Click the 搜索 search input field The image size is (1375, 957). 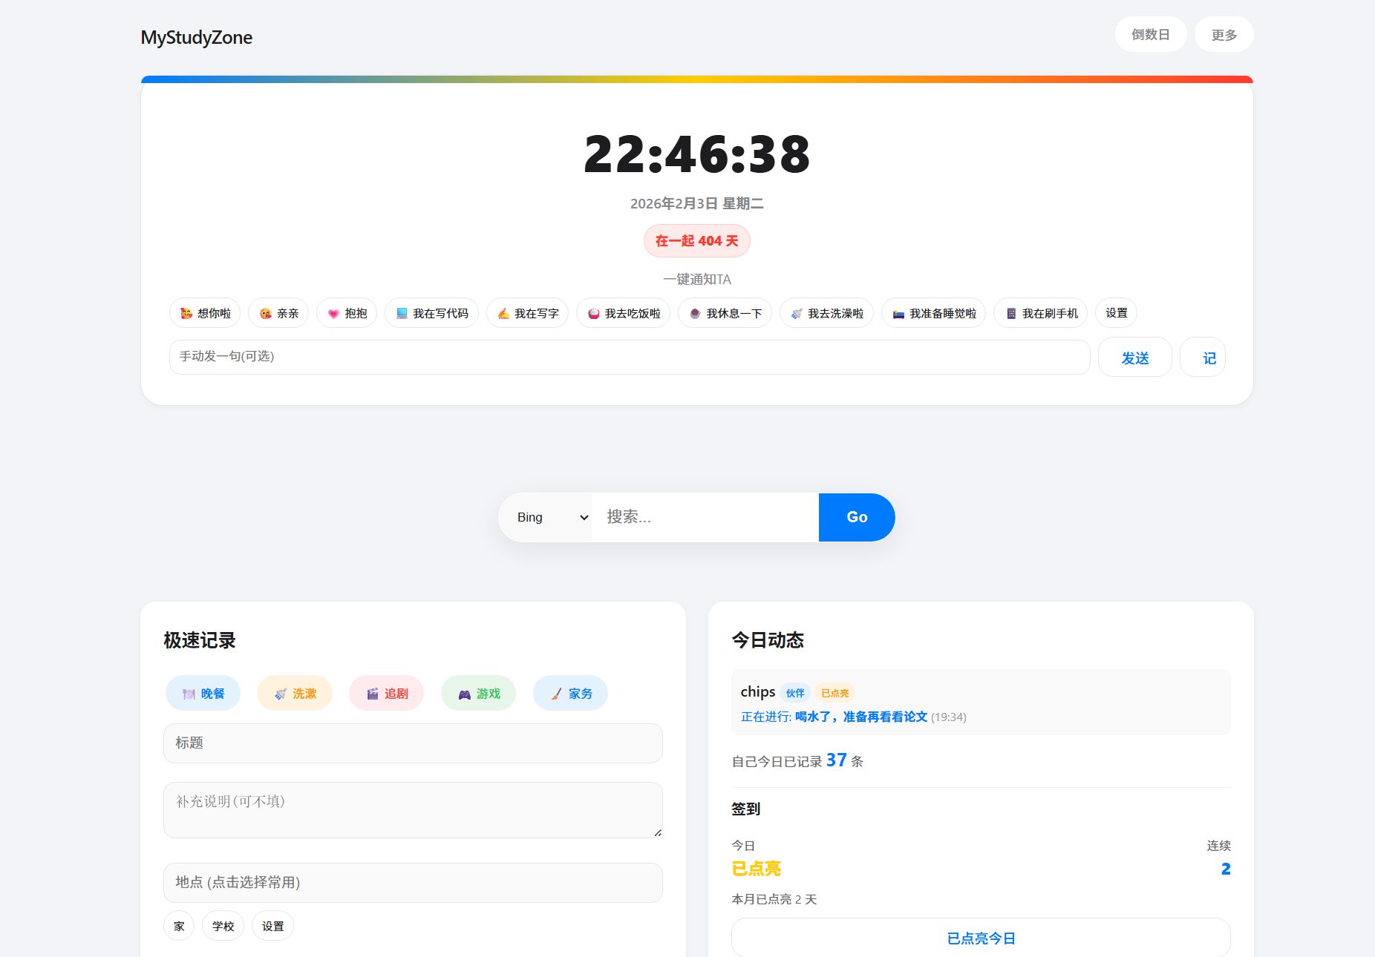tap(704, 517)
